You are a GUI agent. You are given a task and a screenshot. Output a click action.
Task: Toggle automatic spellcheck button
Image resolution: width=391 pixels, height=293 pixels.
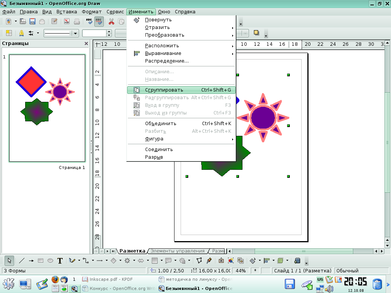pyautogui.click(x=99, y=21)
